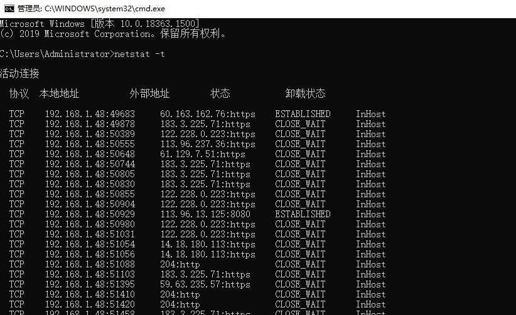This screenshot has height=315, width=516.
Task: Click foreign address 60.163.162.76:https
Action: click(208, 114)
